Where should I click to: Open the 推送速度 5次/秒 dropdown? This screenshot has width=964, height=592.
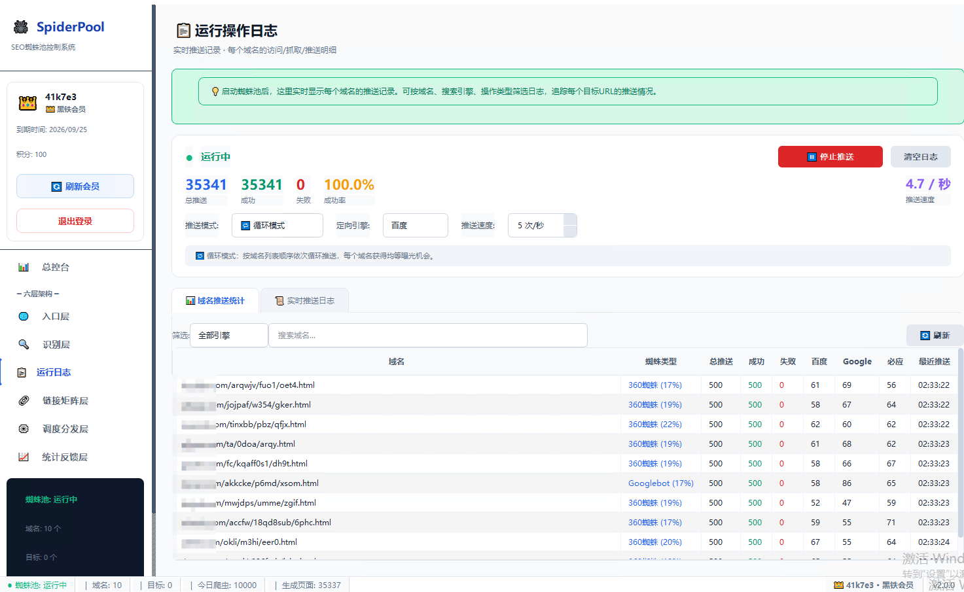coord(543,226)
